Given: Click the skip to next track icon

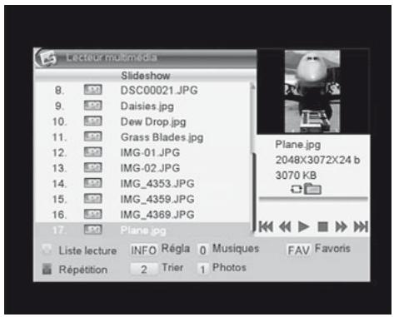Looking at the screenshot, I should tap(361, 226).
